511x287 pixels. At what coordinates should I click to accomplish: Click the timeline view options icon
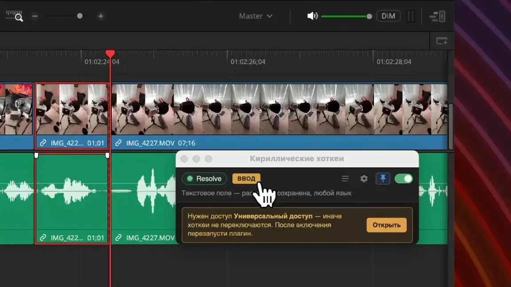442,41
